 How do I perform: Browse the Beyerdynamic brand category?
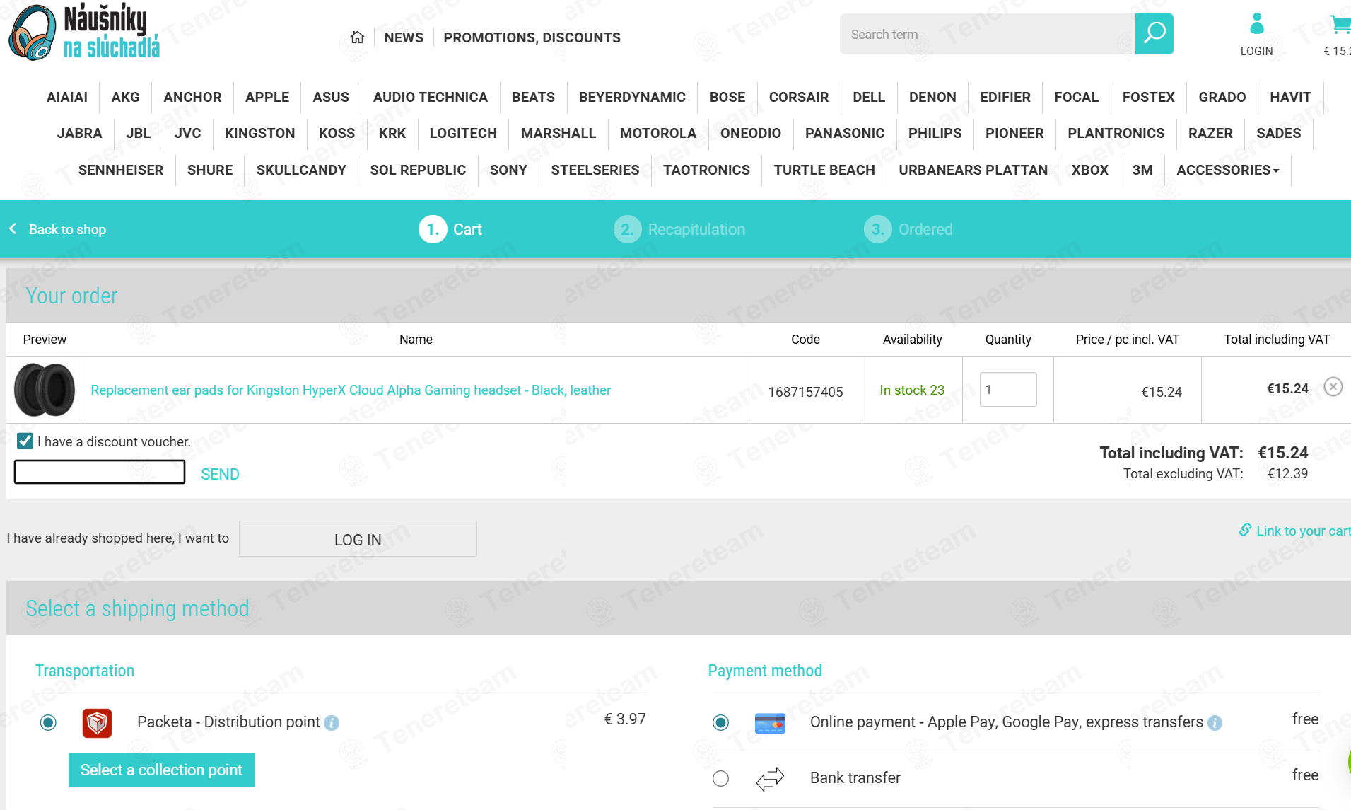coord(632,97)
